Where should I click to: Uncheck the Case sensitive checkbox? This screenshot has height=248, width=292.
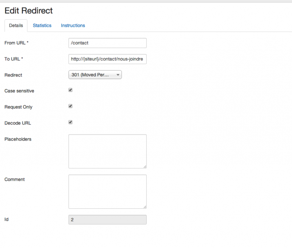(x=70, y=90)
